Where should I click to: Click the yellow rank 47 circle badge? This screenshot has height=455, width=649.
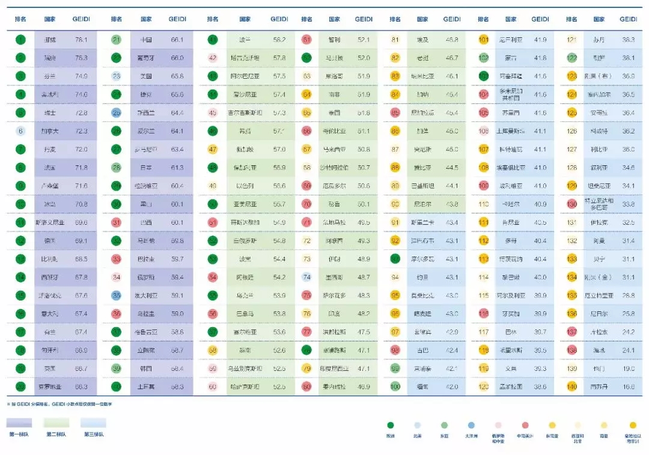212,149
